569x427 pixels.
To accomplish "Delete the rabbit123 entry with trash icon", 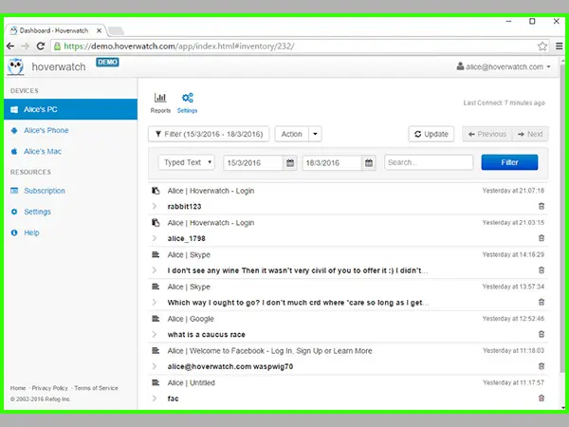I will tap(541, 206).
